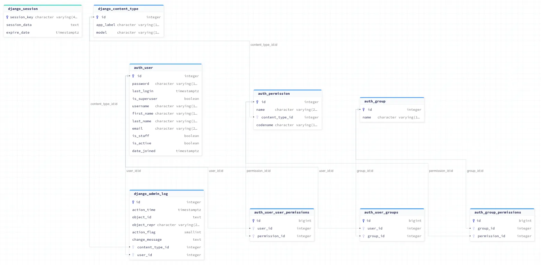
Task: Click the session_key primary key icon
Action: [x=7, y=17]
